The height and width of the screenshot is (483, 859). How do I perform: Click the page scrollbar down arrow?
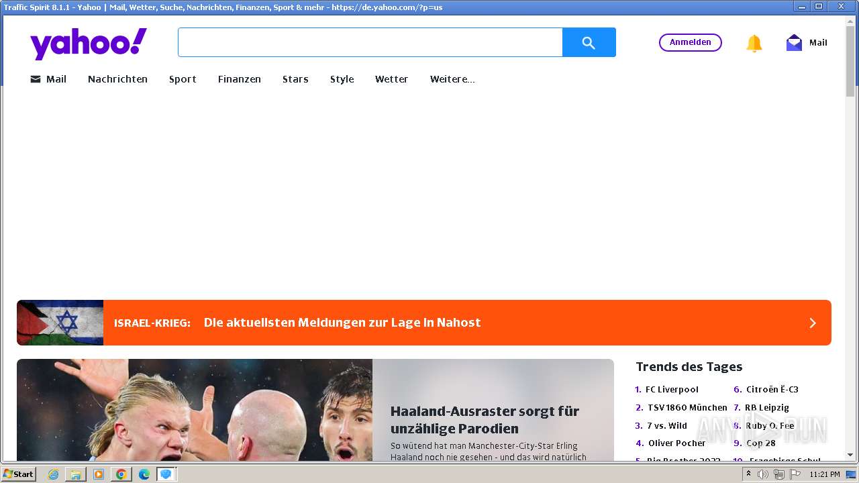click(851, 455)
